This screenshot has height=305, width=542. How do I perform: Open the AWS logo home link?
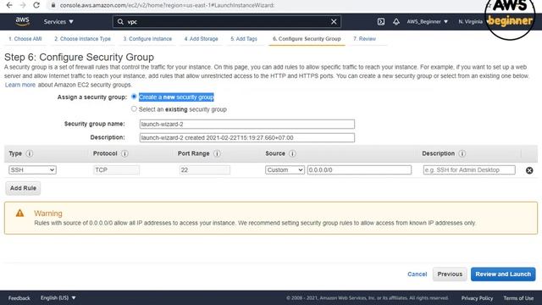click(x=23, y=21)
